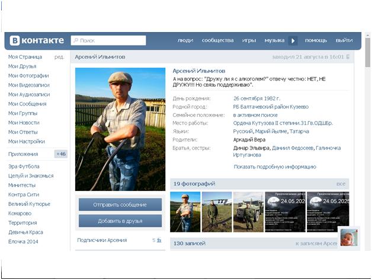Open soldier near military truck thumbnail
Viewport: 372px width, 280px height.
point(248,212)
